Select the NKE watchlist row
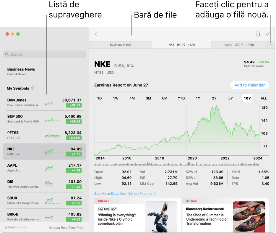This screenshot has width=276, height=233. [x=44, y=152]
